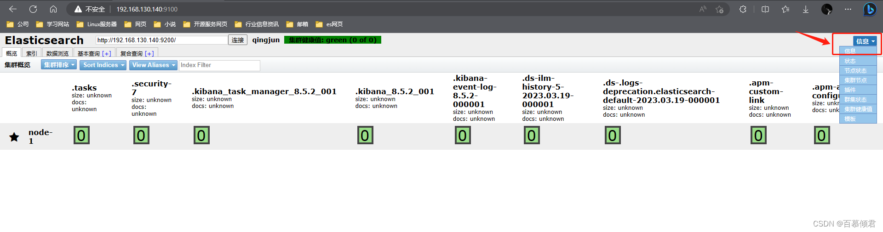Open the 基本查询 tab
Image resolution: width=883 pixels, height=232 pixels.
pyautogui.click(x=89, y=54)
